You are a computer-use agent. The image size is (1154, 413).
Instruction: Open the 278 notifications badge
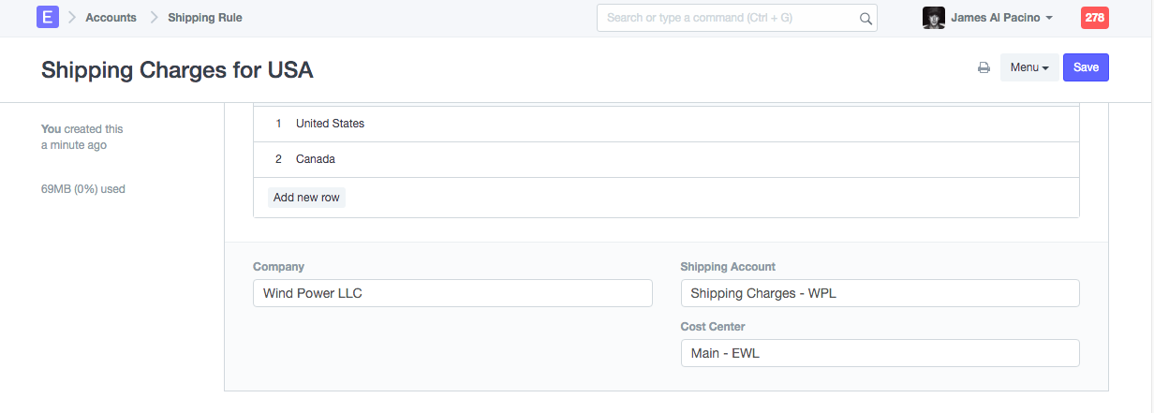1094,18
